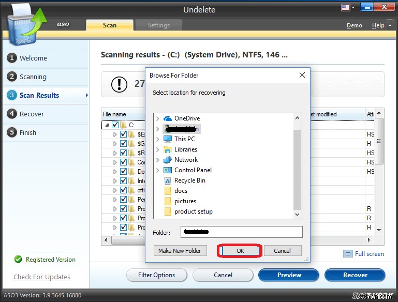Switch to the Scan tab

click(x=110, y=25)
